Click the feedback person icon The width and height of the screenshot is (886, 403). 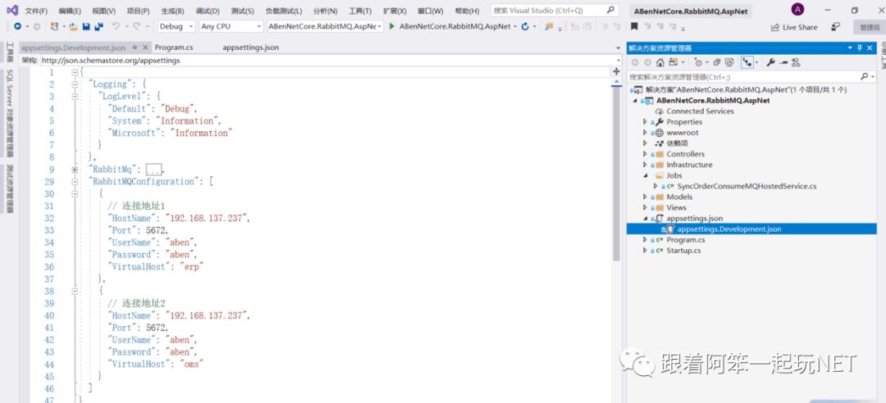pos(835,26)
